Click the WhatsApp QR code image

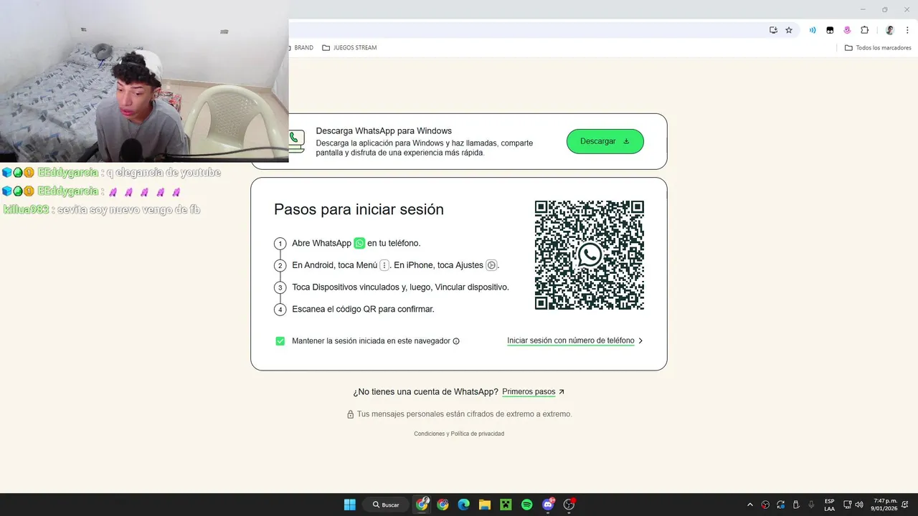tap(590, 255)
